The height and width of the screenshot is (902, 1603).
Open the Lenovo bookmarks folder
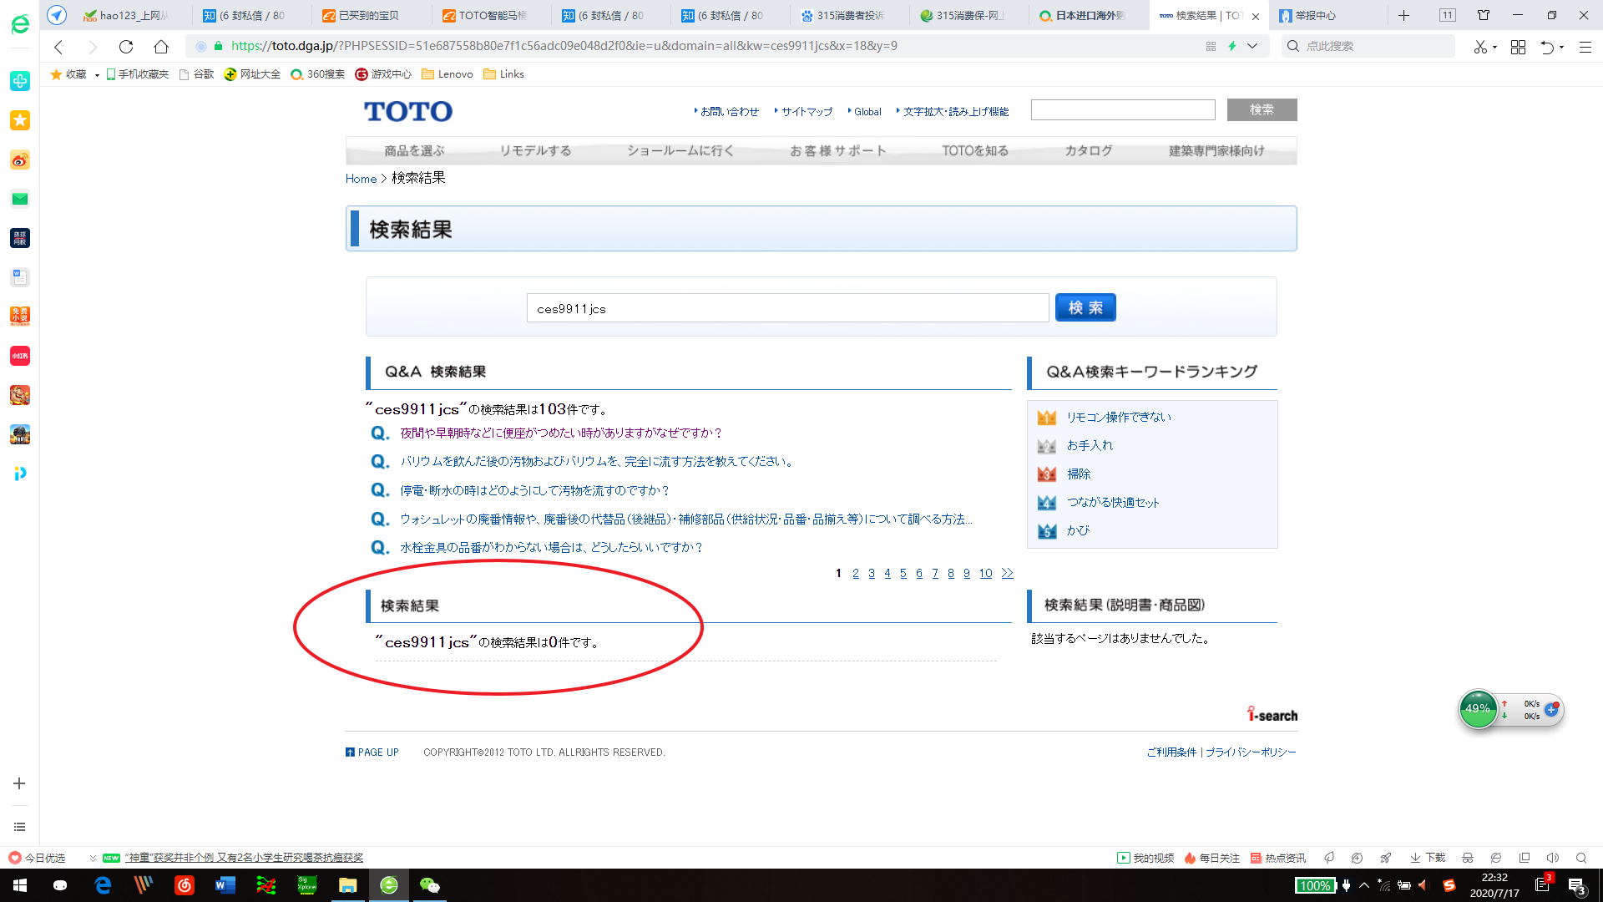pos(448,74)
